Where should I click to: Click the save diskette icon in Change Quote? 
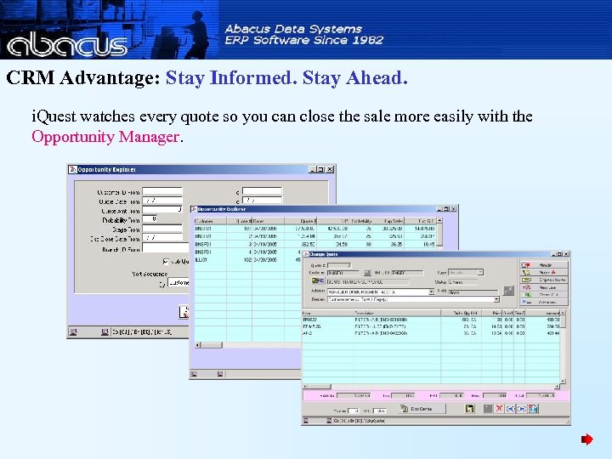point(469,409)
